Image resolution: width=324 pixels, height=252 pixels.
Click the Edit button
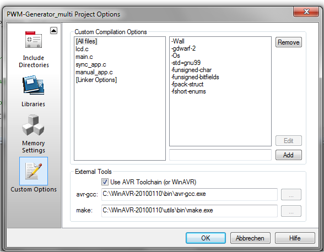coord(289,141)
